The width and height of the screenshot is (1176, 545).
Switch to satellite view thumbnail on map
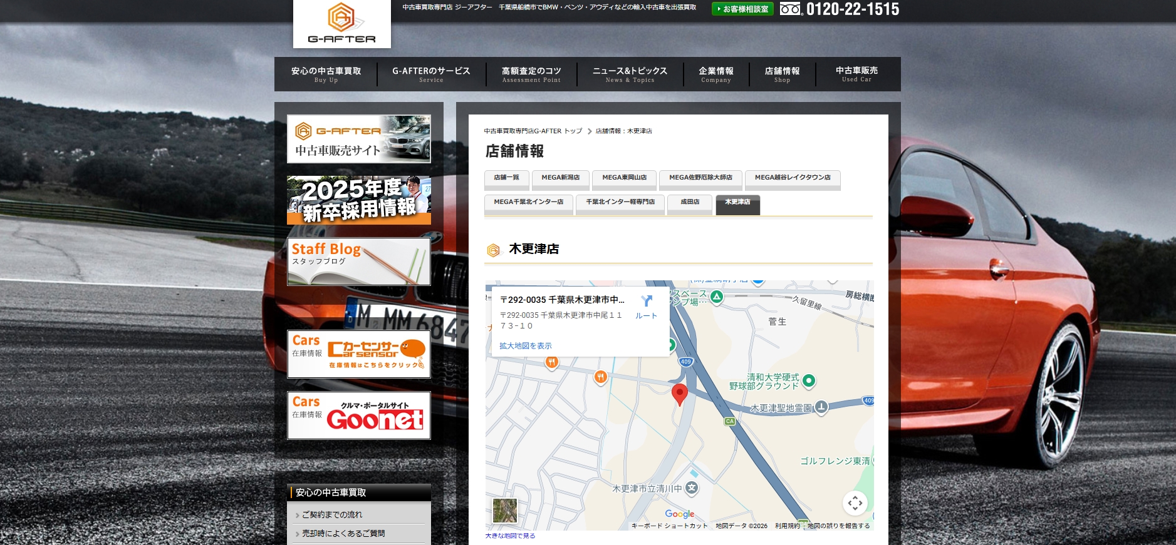pos(505,511)
